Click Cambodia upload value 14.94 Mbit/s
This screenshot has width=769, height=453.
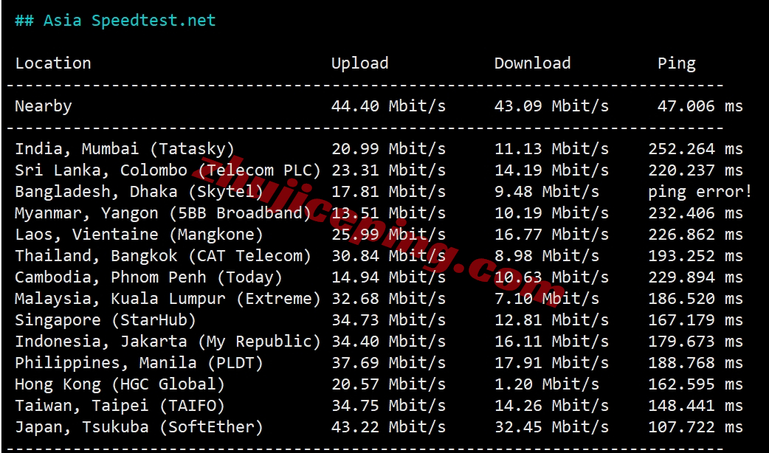point(388,277)
